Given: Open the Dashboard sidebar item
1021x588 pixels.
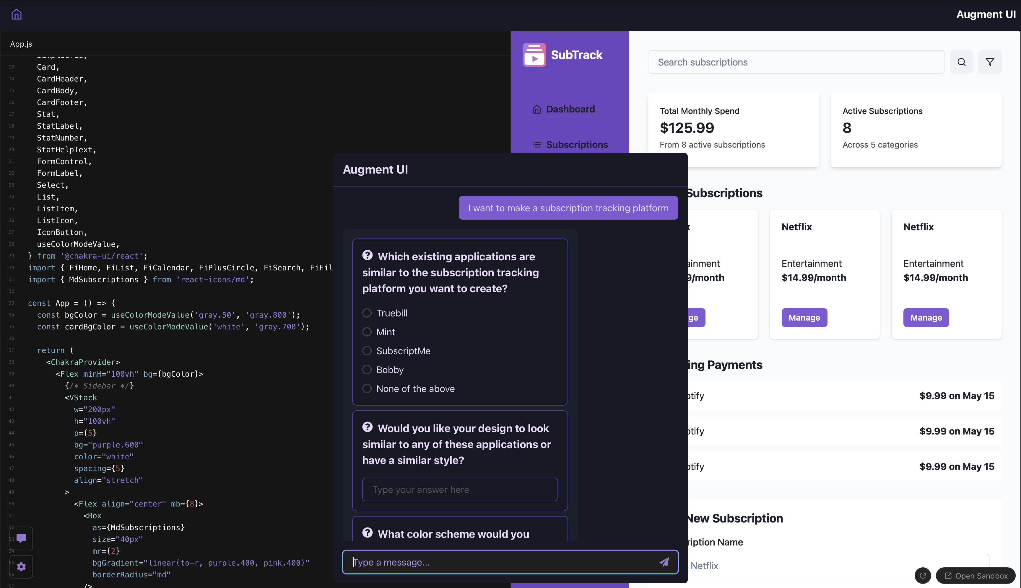Looking at the screenshot, I should tap(570, 109).
